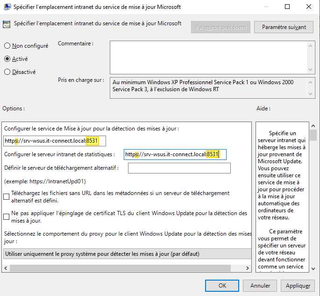The width and height of the screenshot is (320, 296).
Task: Click the intranet statistics server field
Action: pos(175,154)
